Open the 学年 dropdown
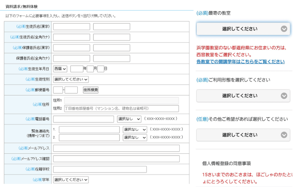The width and height of the screenshot is (300, 187). (x=71, y=180)
